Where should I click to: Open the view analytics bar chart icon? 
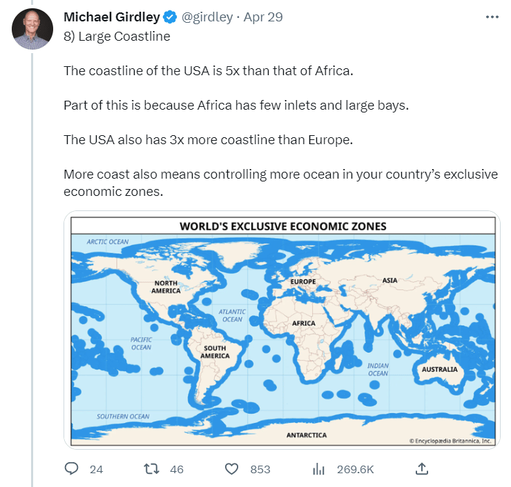click(x=318, y=469)
